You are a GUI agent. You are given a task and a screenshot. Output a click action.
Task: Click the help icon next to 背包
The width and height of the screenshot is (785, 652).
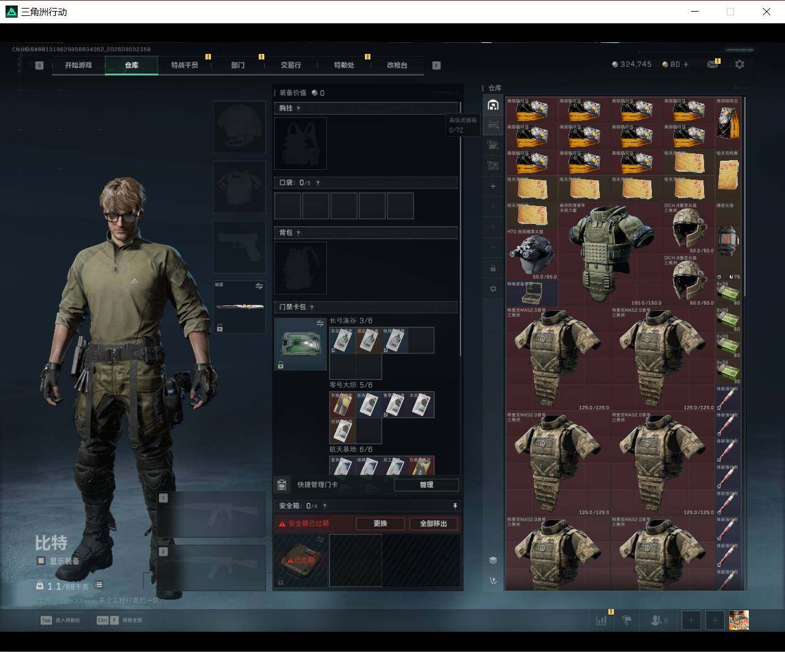tap(299, 233)
